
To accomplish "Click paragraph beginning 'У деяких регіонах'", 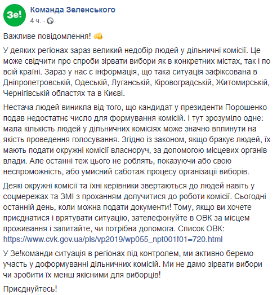I will (x=137, y=72).
